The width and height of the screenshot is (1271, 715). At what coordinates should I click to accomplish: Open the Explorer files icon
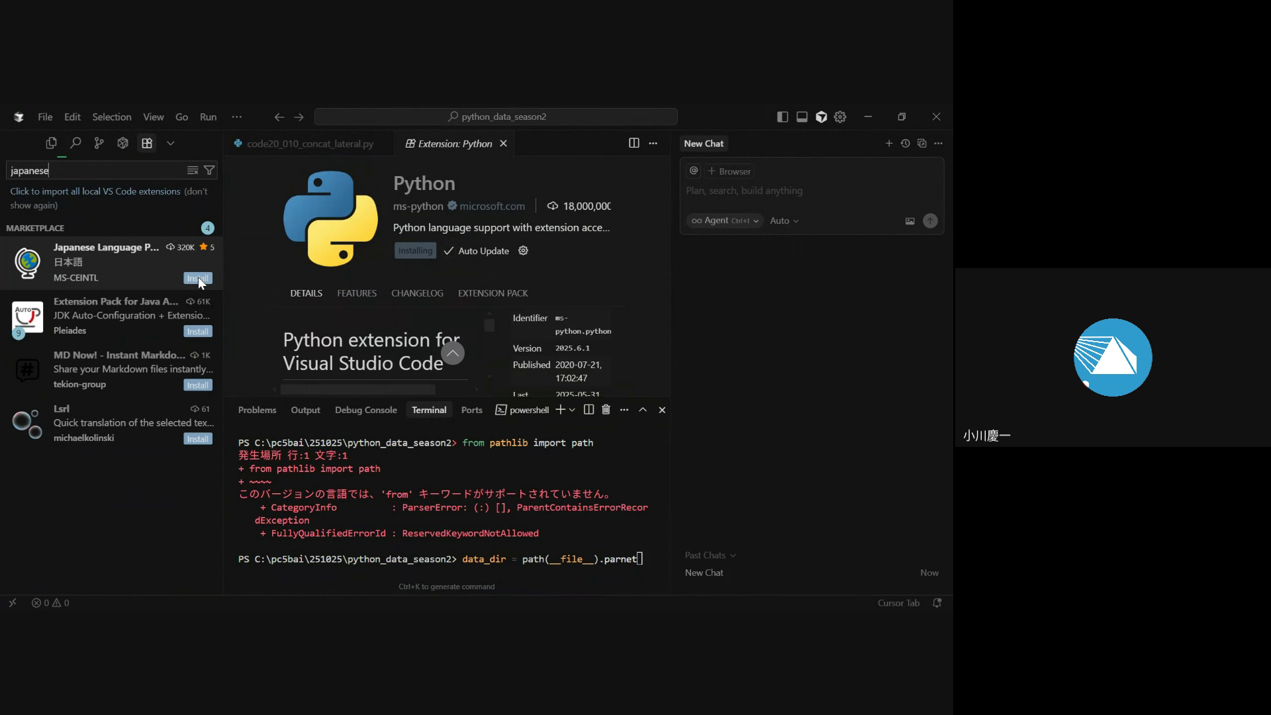pyautogui.click(x=51, y=143)
